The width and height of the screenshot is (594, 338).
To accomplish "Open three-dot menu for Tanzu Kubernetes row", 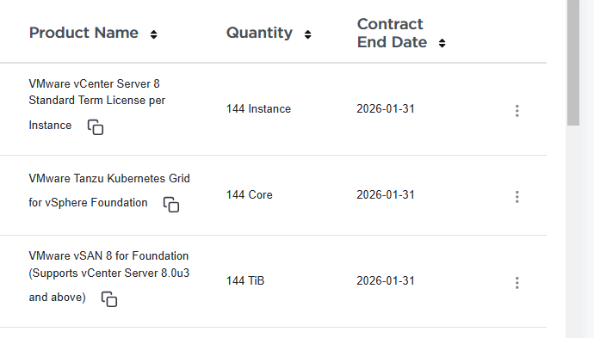I will (517, 197).
